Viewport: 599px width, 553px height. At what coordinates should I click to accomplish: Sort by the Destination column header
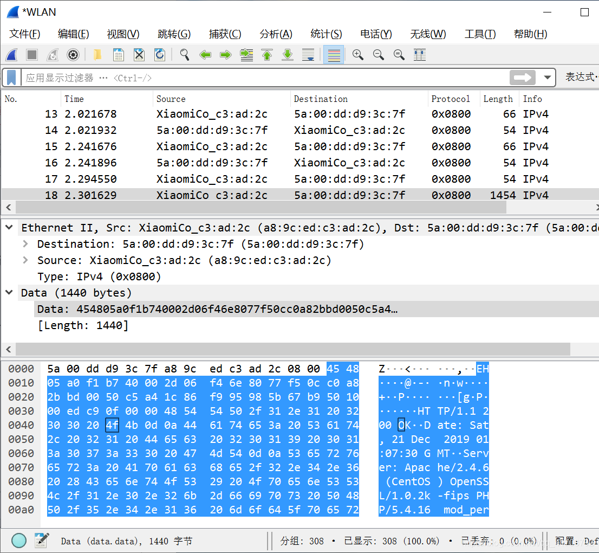point(359,99)
